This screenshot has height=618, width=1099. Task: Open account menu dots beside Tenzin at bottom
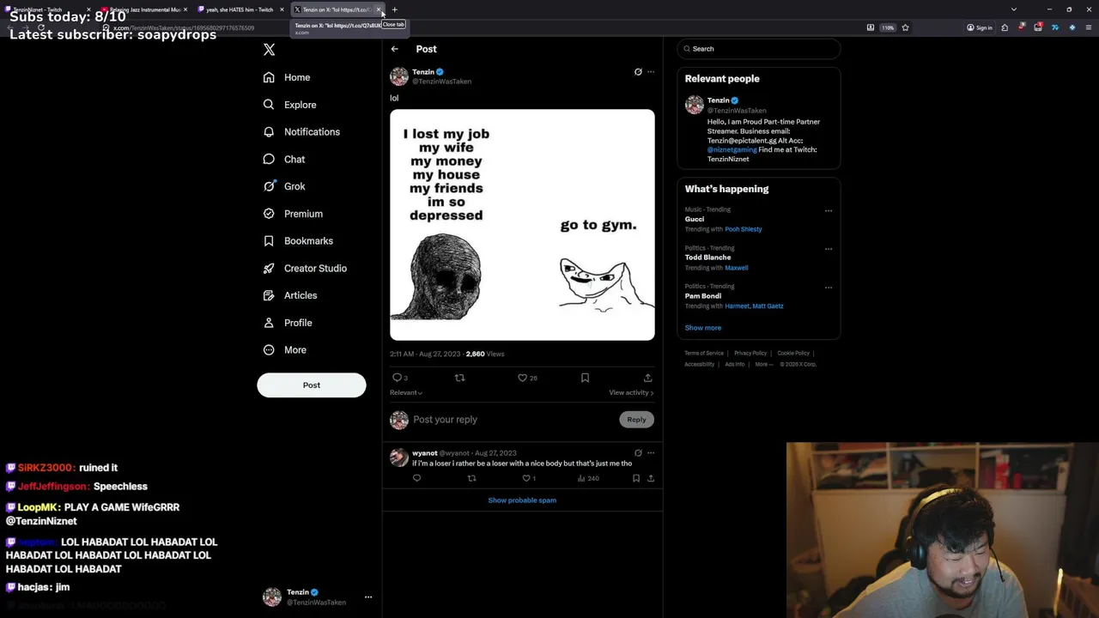tap(368, 597)
